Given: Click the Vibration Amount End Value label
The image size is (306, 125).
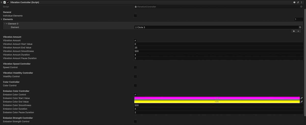Looking at the screenshot, I should [17, 48].
